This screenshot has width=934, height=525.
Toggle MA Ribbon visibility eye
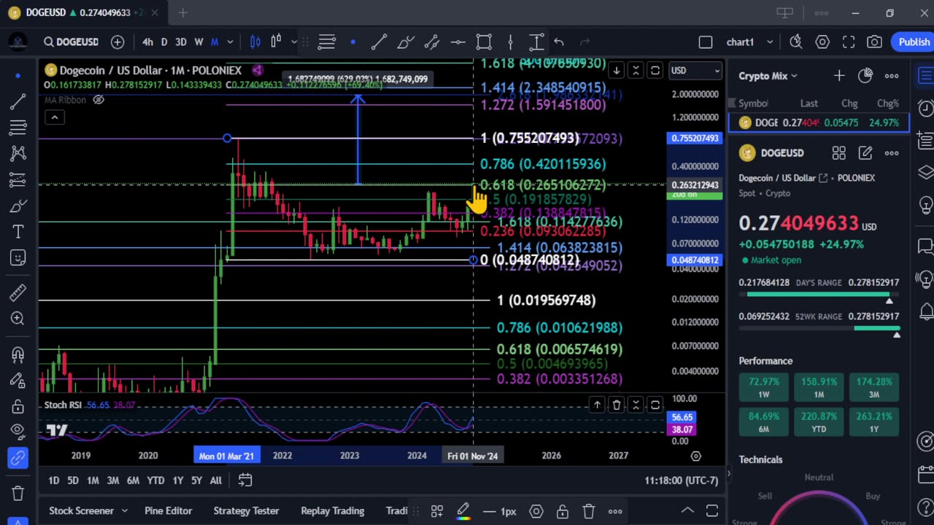coord(99,100)
